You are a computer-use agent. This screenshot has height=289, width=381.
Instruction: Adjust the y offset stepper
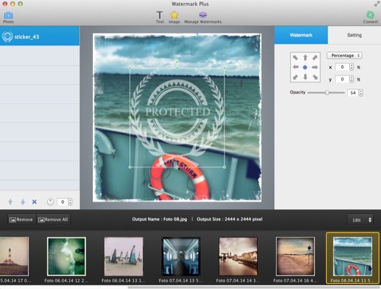pos(352,79)
